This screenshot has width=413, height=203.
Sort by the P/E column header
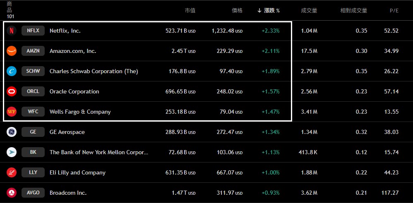point(394,11)
